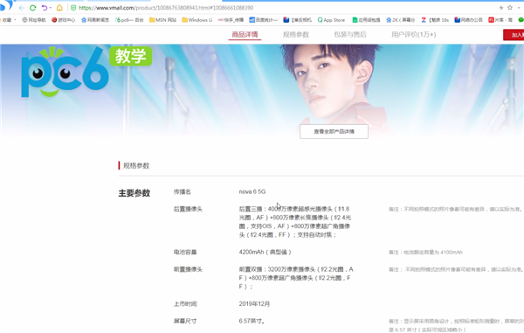Click the green security shield icon
This screenshot has width=524, height=333.
73,8
